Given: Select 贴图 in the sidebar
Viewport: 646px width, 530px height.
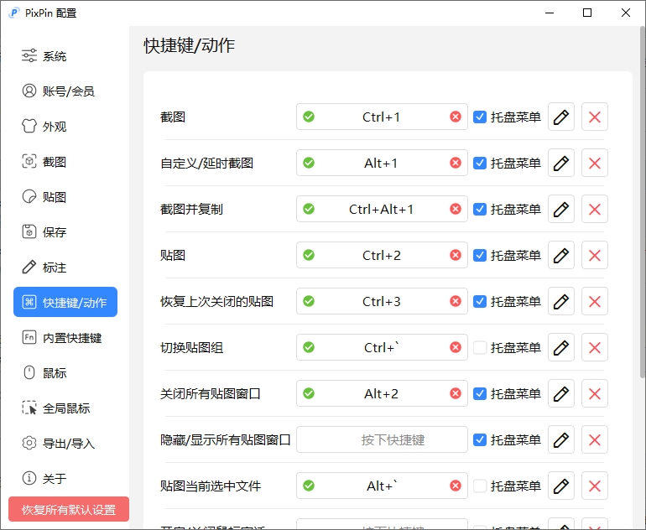Looking at the screenshot, I should pyautogui.click(x=65, y=197).
